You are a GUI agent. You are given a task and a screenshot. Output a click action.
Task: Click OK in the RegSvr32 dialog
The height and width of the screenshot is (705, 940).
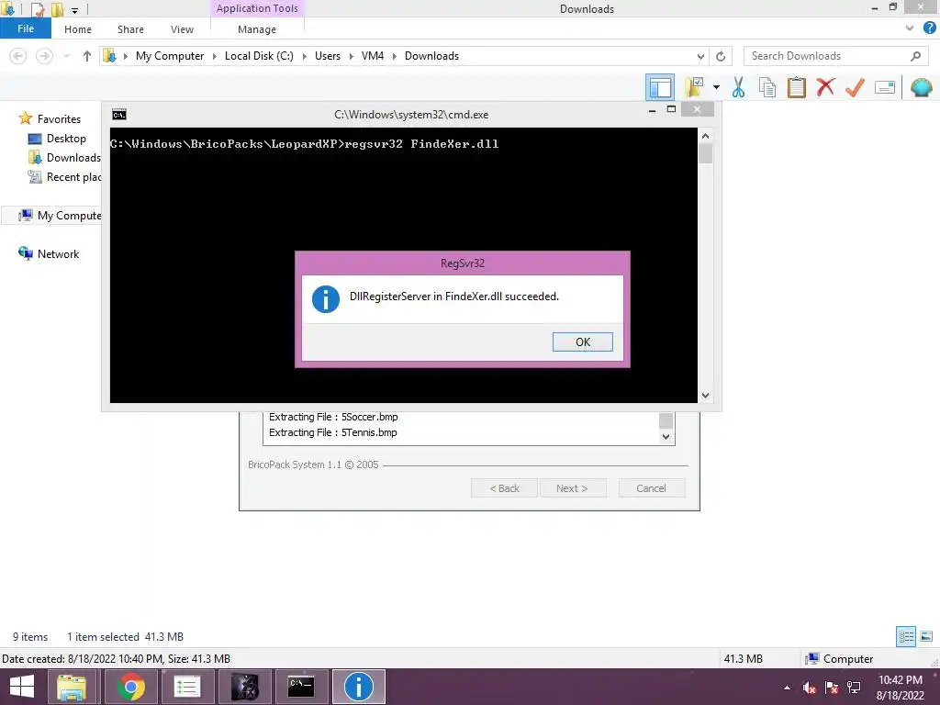[582, 341]
